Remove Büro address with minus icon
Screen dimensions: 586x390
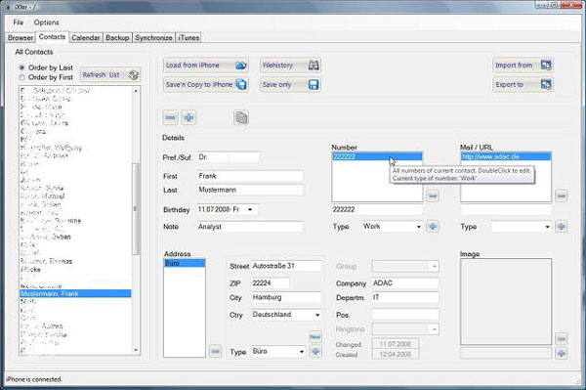pos(215,351)
